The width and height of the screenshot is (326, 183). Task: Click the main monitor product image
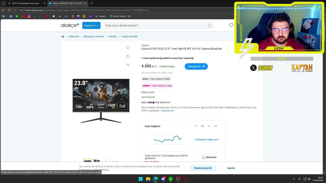pos(101,101)
